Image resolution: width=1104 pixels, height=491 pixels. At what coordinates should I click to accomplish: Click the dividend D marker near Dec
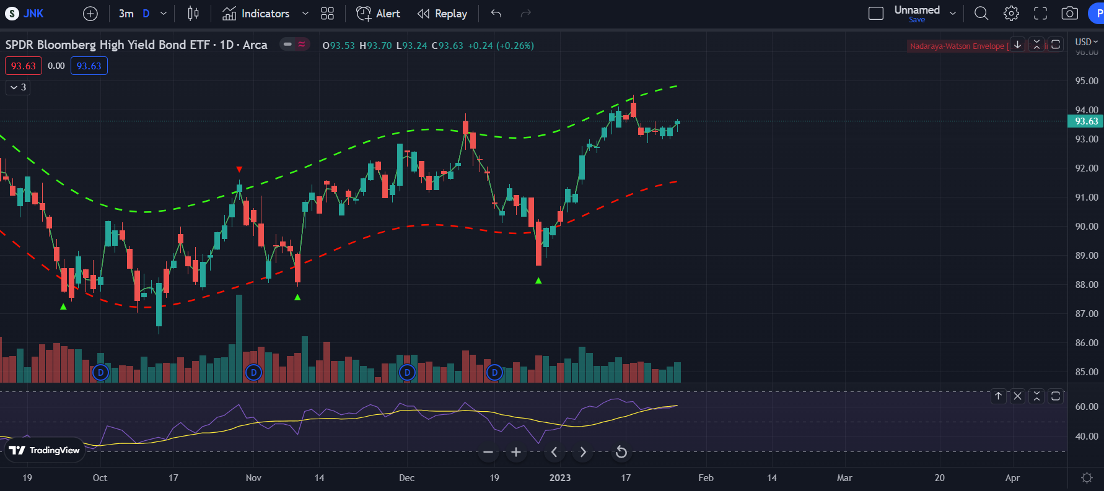pos(407,373)
